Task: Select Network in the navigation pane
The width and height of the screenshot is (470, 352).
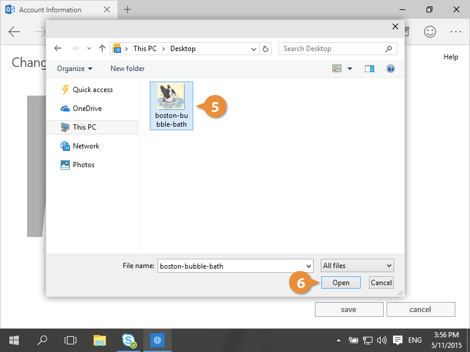Action: point(86,146)
